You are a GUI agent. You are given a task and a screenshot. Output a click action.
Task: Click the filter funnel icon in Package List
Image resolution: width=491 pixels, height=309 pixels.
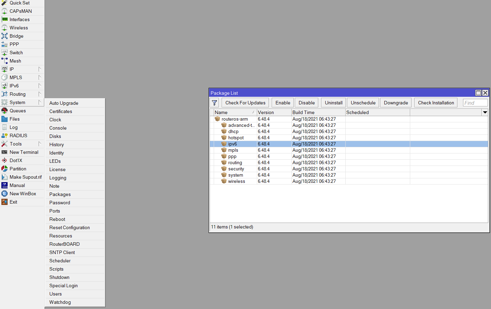[x=214, y=103]
